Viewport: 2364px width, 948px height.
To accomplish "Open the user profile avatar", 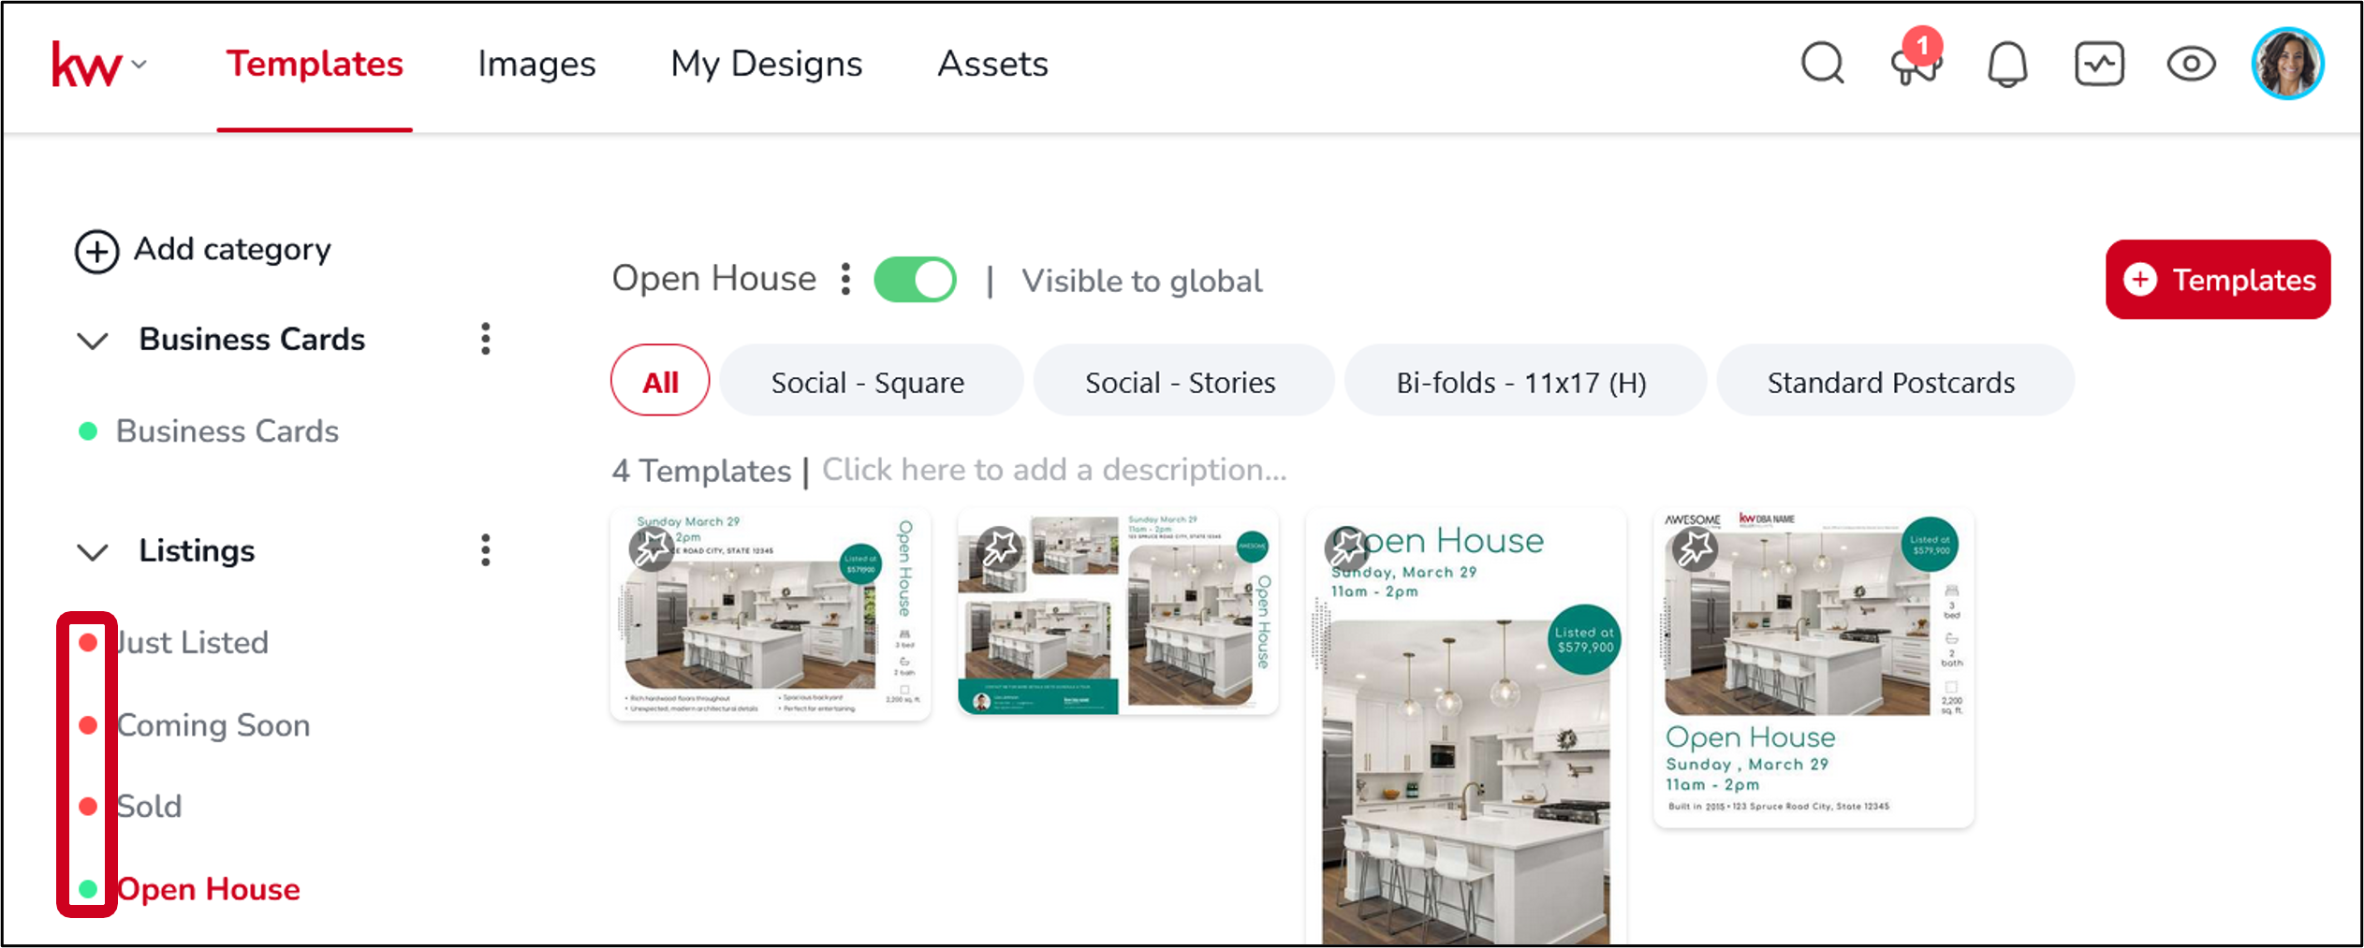I will tap(2287, 64).
